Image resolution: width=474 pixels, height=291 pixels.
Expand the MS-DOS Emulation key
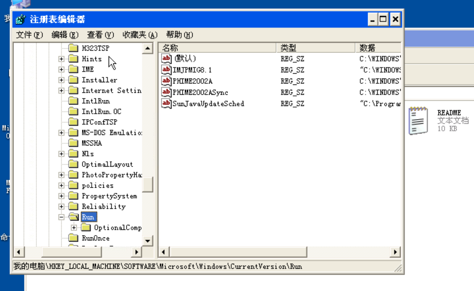(62, 132)
